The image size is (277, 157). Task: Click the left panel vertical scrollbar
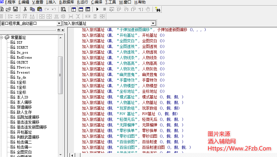coord(60,75)
